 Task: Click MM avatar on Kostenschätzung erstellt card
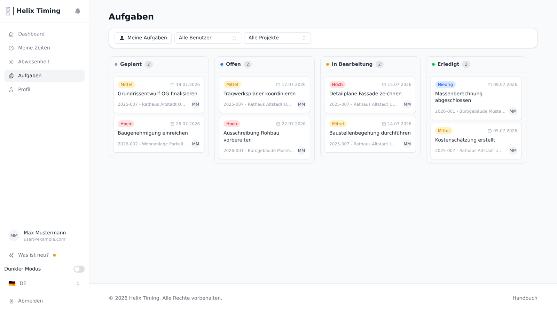coord(513,151)
